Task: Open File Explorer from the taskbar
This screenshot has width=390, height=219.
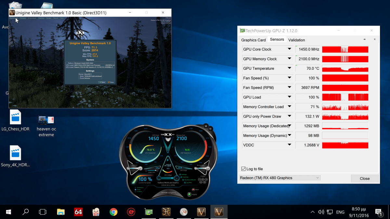Action: (x=61, y=212)
